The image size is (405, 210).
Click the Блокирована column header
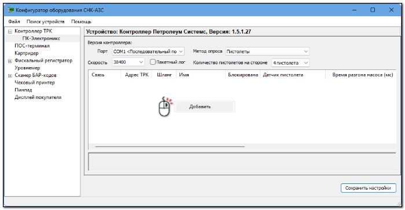[243, 75]
